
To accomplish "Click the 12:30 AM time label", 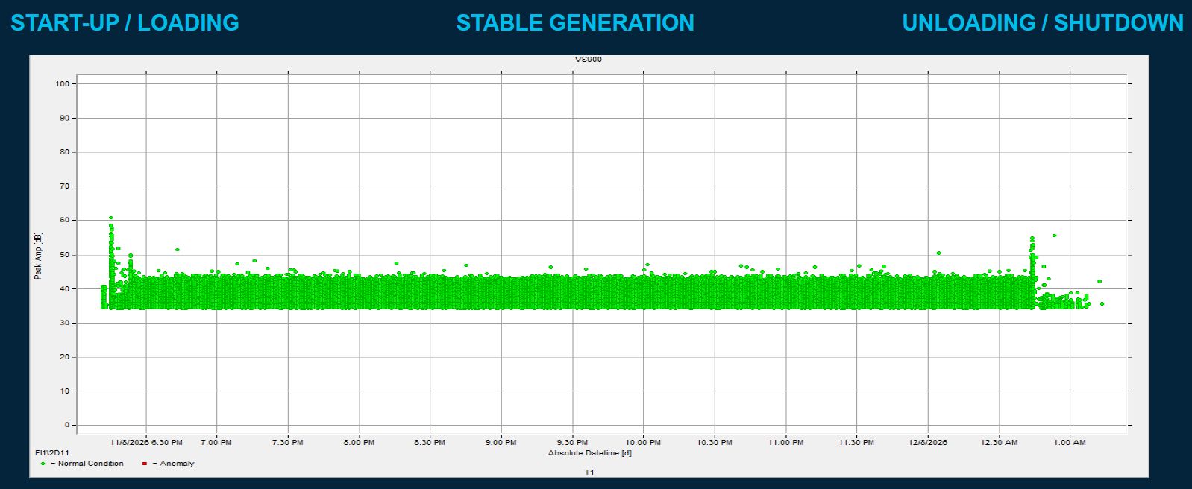I will click(999, 442).
